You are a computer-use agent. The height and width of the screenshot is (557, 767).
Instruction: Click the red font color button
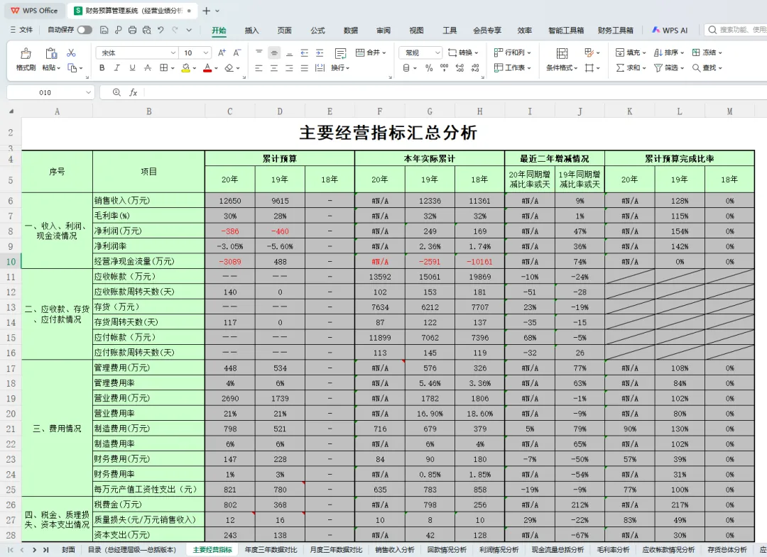207,68
